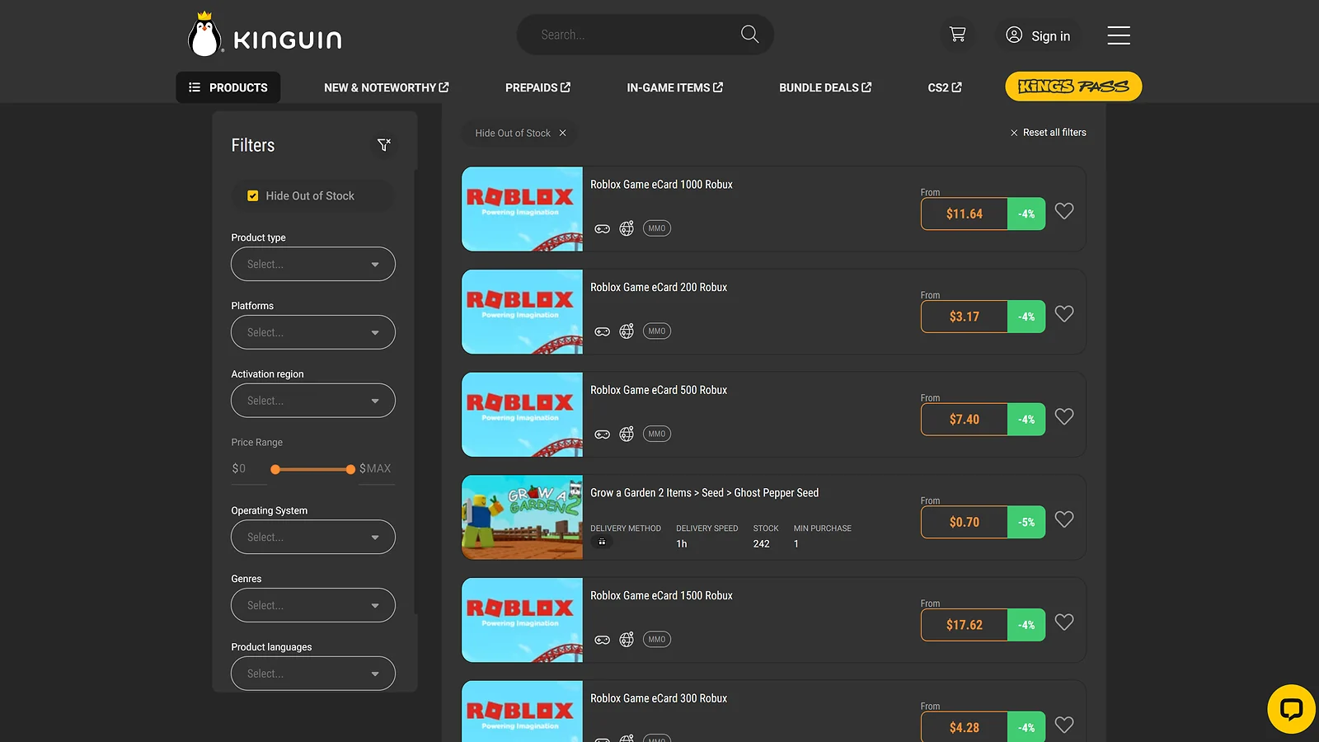Image resolution: width=1319 pixels, height=742 pixels.
Task: Open Roblox Game eCard 1500 Robux title
Action: [661, 596]
